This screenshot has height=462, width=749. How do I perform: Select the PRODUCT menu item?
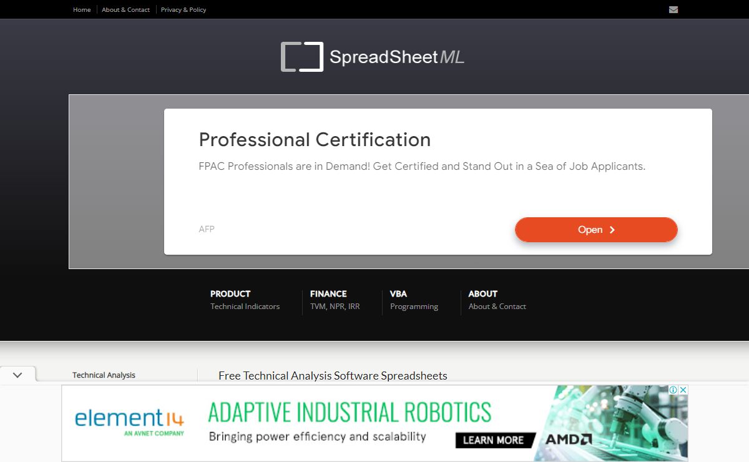tap(230, 293)
